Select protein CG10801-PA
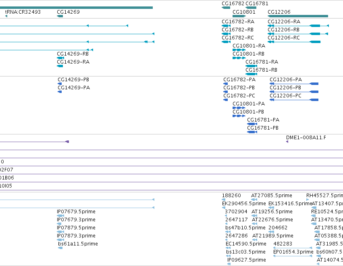Viewport: 343px width, 266px height. point(249,104)
